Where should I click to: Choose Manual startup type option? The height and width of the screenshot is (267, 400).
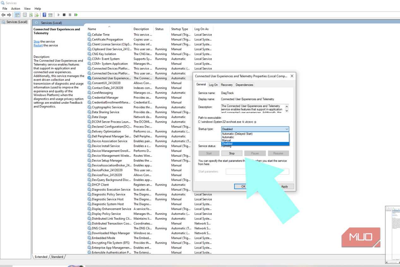[x=255, y=140]
